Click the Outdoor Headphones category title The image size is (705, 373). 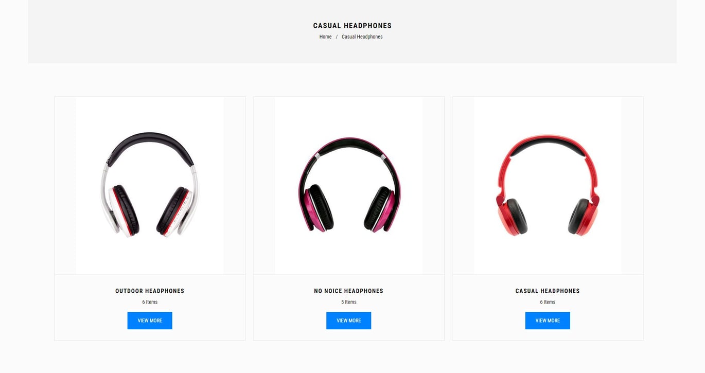(x=150, y=291)
